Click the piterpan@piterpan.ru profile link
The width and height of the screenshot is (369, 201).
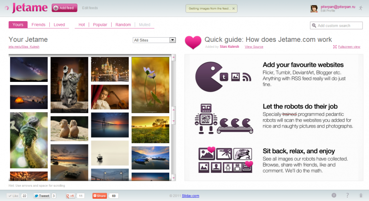pyautogui.click(x=338, y=7)
